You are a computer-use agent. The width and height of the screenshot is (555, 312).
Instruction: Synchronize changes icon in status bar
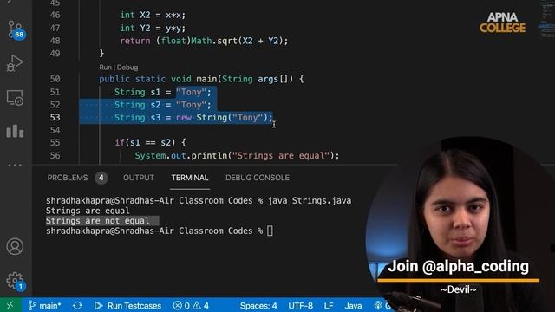click(77, 305)
